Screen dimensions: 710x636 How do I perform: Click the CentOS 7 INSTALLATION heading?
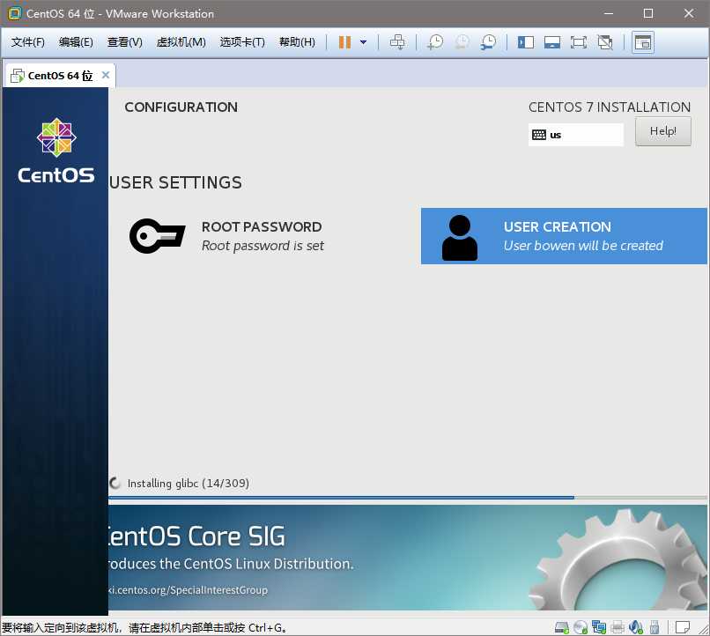pyautogui.click(x=610, y=107)
